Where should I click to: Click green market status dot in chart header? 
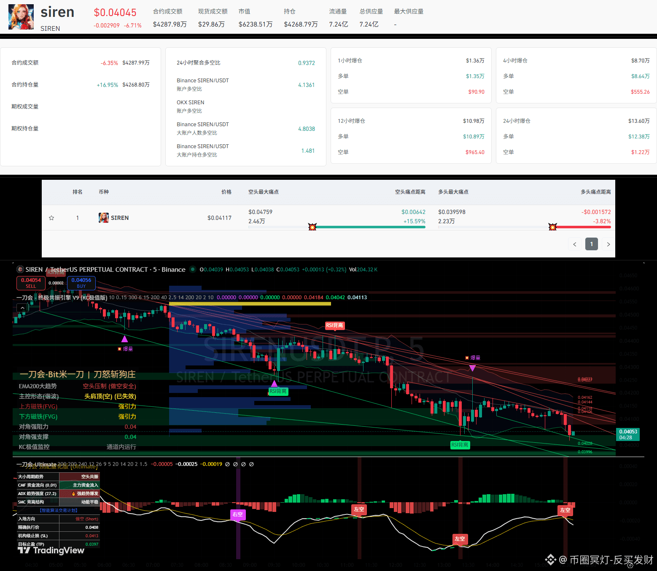pyautogui.click(x=193, y=269)
